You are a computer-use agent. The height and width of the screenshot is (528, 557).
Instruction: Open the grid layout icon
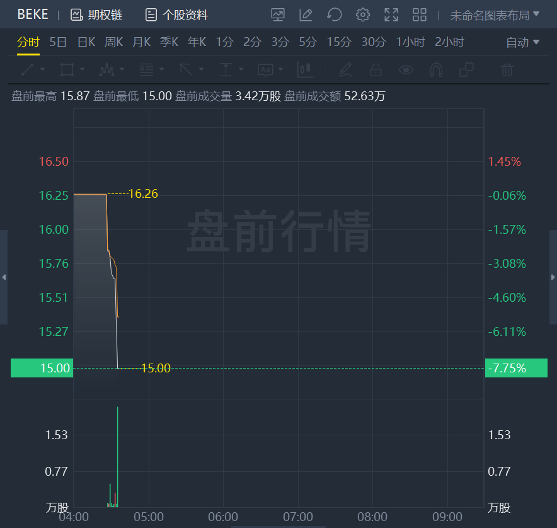pos(420,15)
